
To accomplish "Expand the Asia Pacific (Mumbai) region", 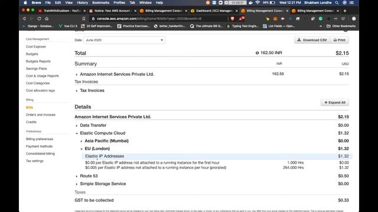I will click(x=82, y=141).
